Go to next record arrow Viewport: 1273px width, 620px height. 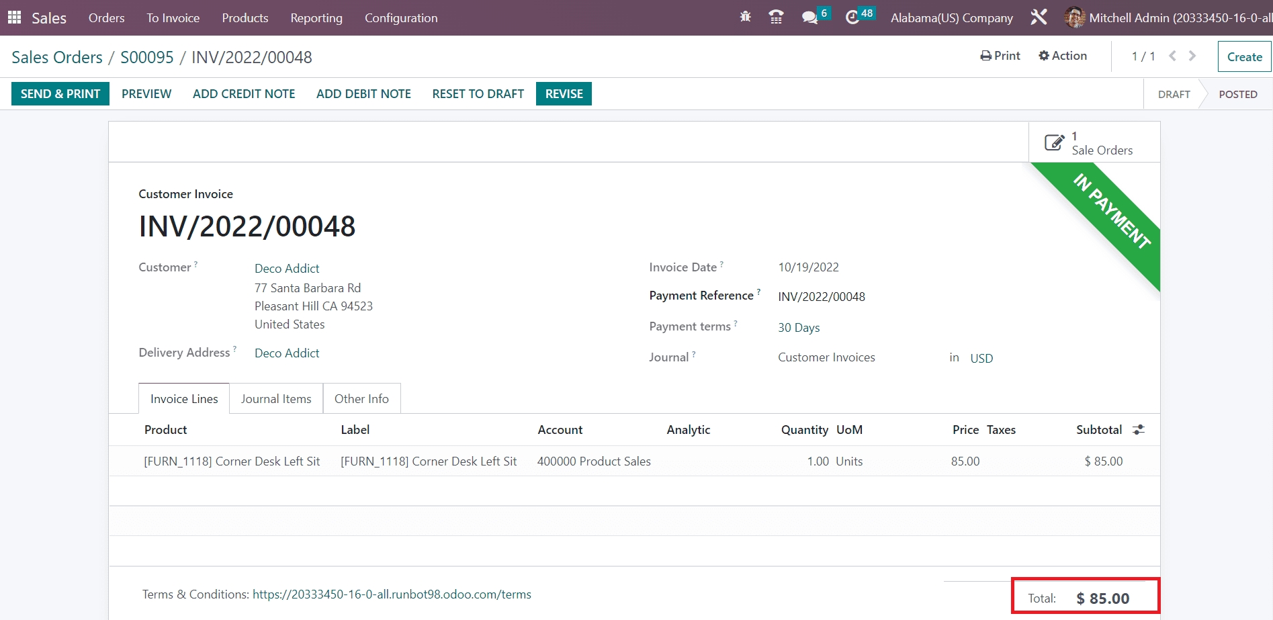pyautogui.click(x=1192, y=56)
